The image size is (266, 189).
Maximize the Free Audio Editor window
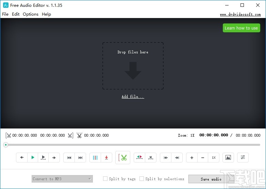242,5
